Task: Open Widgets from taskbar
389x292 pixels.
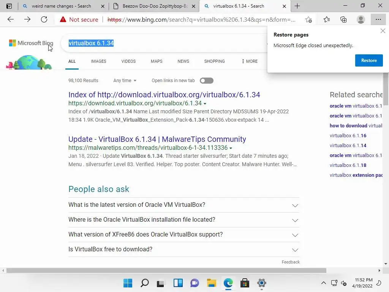Action: click(178, 283)
